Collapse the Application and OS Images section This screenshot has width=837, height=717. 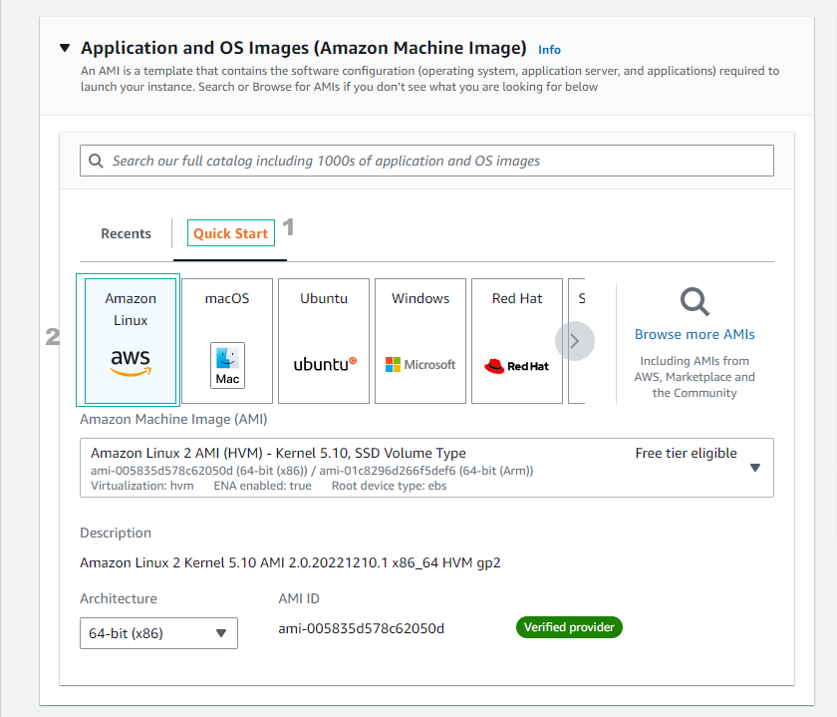[65, 48]
